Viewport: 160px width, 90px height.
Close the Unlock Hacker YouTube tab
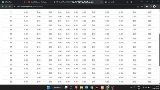(x=50, y=2)
